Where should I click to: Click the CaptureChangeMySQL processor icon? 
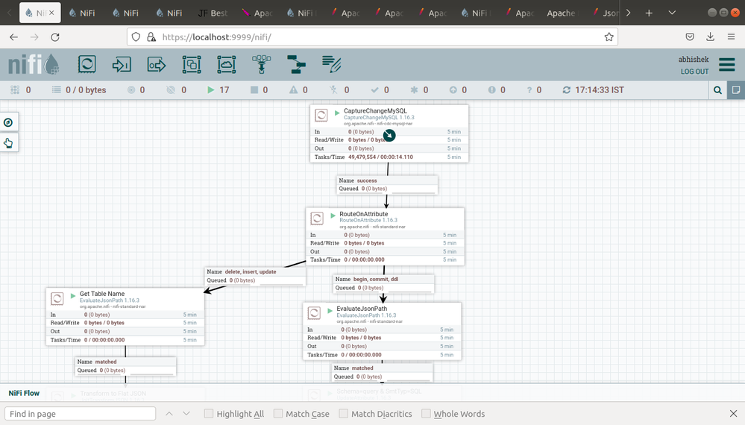(321, 115)
